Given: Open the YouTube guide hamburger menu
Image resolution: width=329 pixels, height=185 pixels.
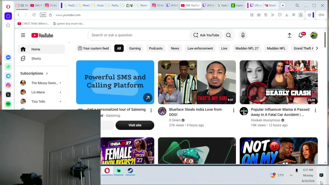Looking at the screenshot, I should click(23, 35).
